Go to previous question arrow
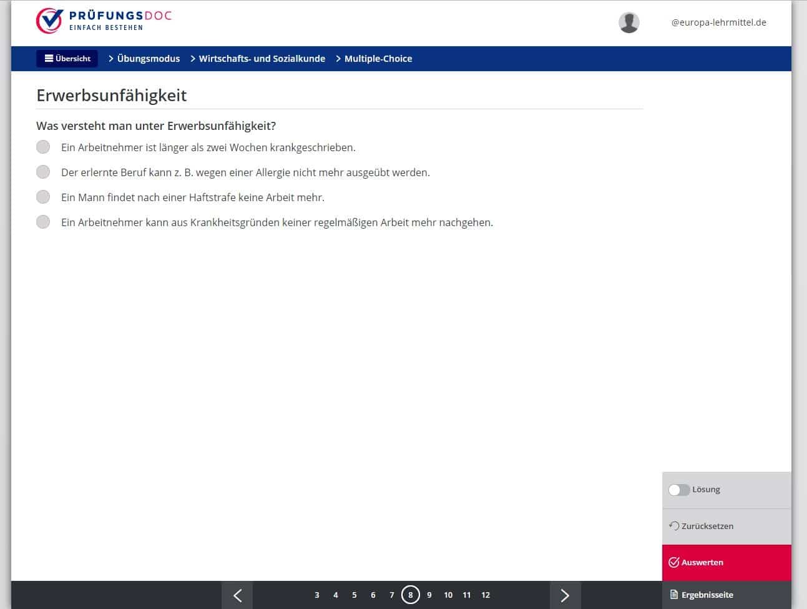The image size is (807, 609). (x=237, y=595)
